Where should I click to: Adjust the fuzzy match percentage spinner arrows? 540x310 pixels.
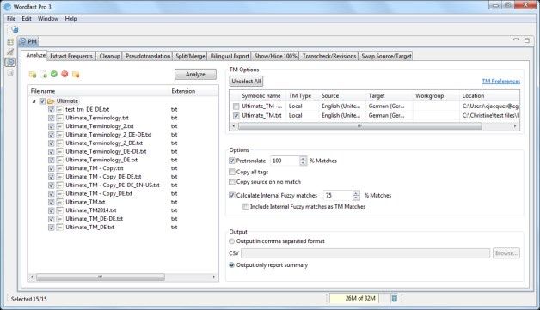[x=356, y=196]
